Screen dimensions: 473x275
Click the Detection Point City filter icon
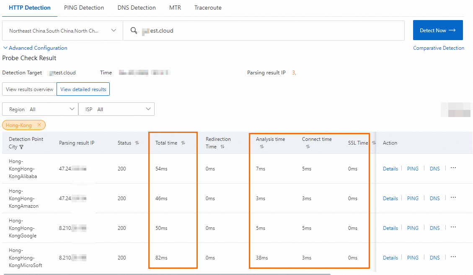coord(21,147)
